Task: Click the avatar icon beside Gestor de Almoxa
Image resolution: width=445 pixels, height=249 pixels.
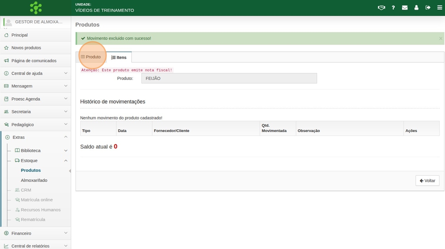Action: coord(8,22)
